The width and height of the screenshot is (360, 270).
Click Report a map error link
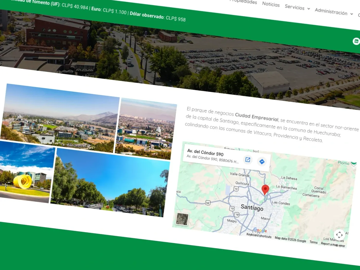pyautogui.click(x=333, y=244)
